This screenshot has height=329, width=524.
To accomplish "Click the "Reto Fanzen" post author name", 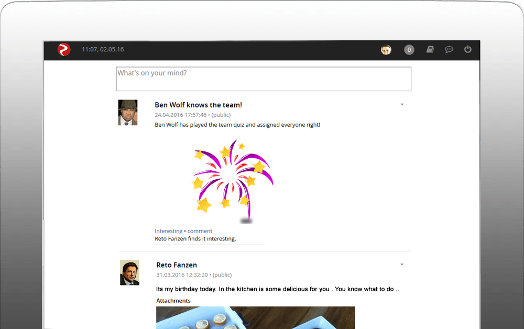I will pyautogui.click(x=177, y=265).
